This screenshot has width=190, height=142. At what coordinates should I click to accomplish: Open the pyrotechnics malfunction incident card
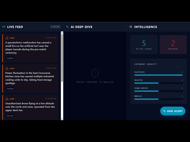(x=30, y=48)
